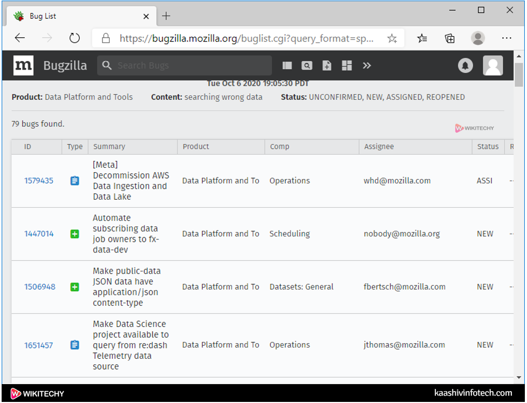
Task: Click task type icon for bug 1579435
Action: pyautogui.click(x=75, y=181)
